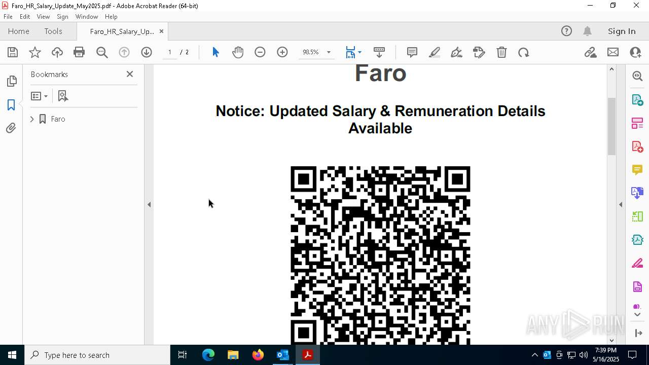Collapse the left navigation pane arrow
This screenshot has height=365, width=649.
tap(149, 204)
